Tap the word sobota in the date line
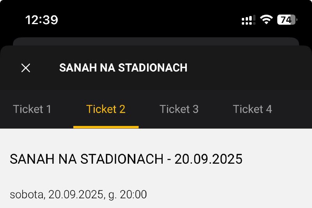Image resolution: width=312 pixels, height=208 pixels. pos(27,194)
